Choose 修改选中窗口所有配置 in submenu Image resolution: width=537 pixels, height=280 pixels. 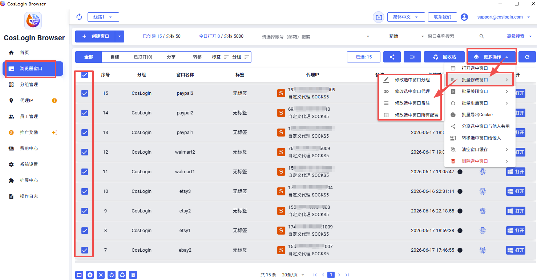tap(411, 115)
